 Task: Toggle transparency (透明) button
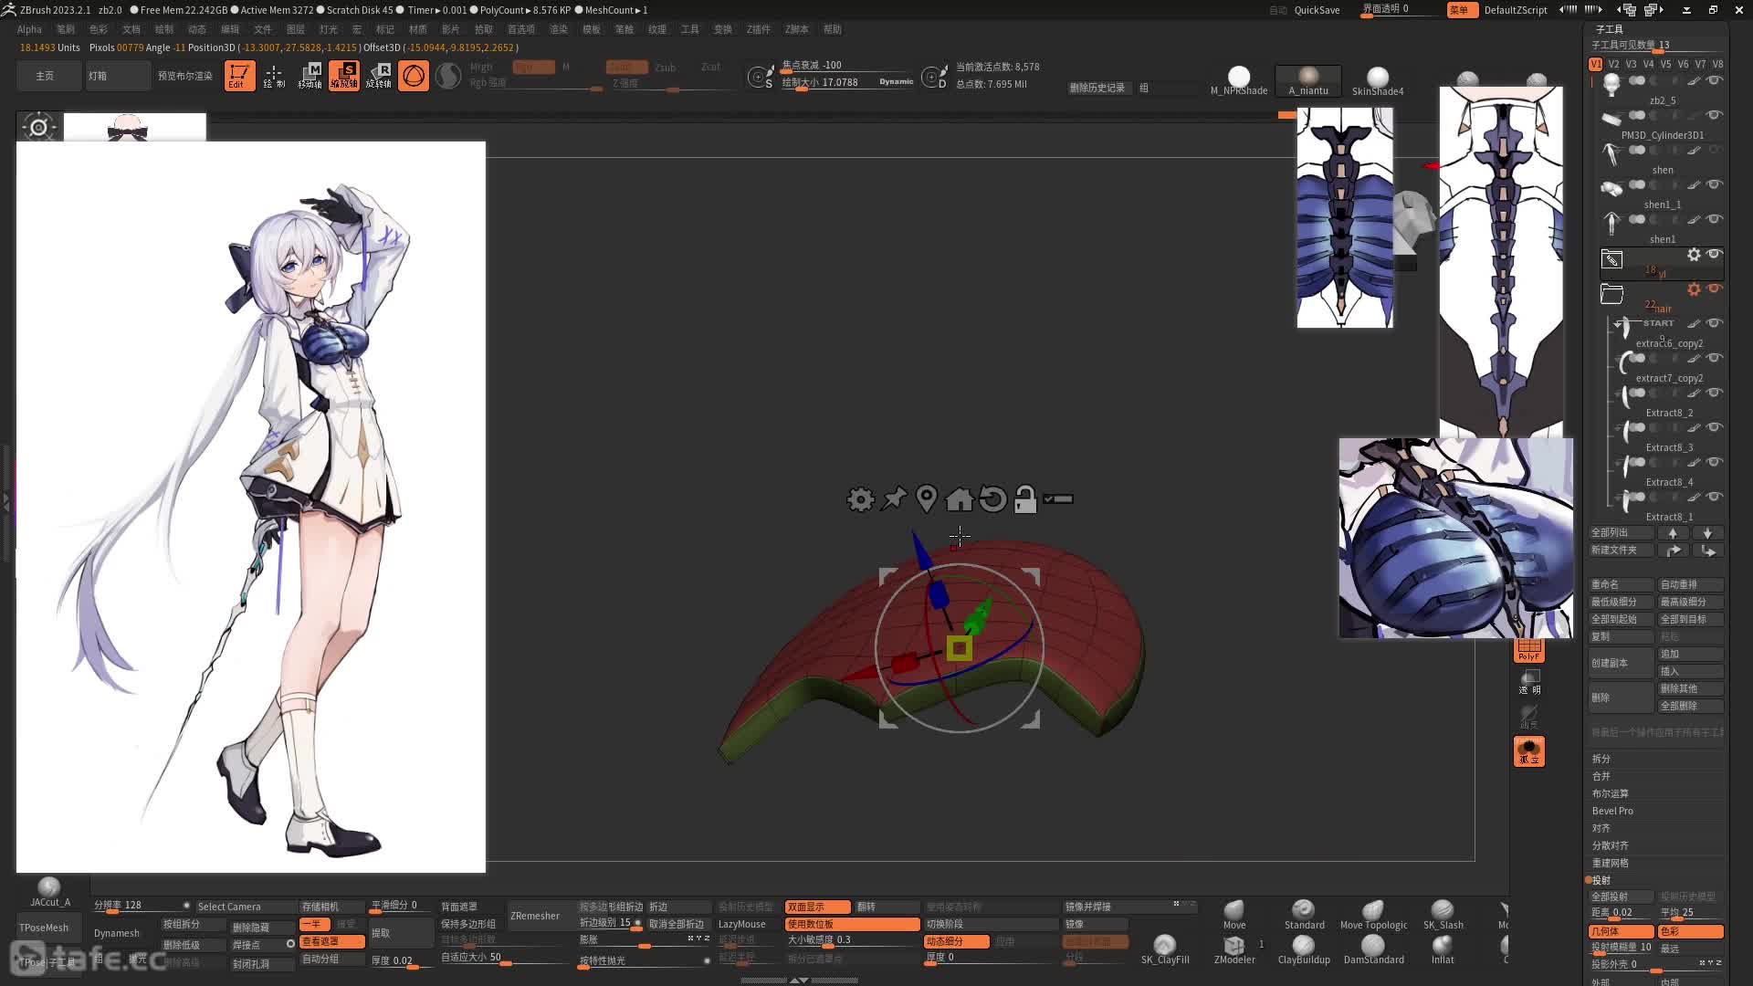pyautogui.click(x=1529, y=682)
